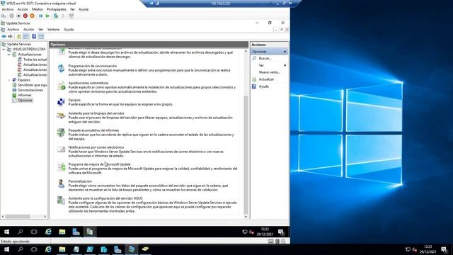Open File Explorer on the host taskbar

[x=62, y=249]
